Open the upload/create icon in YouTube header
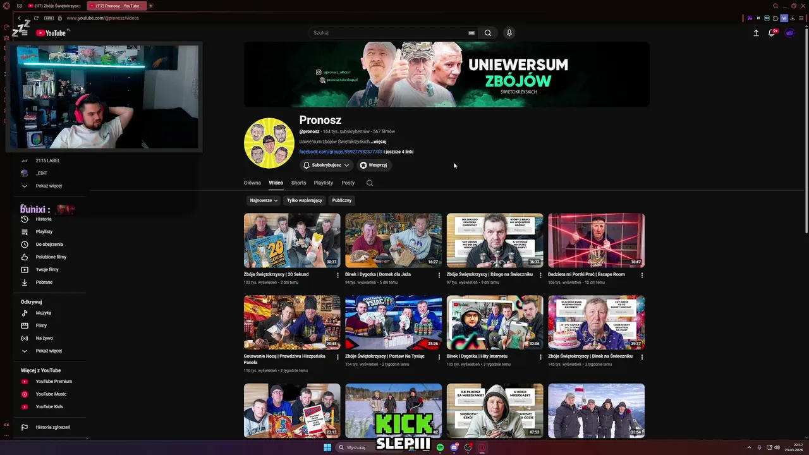Screen dimensions: 809x455 point(756,33)
